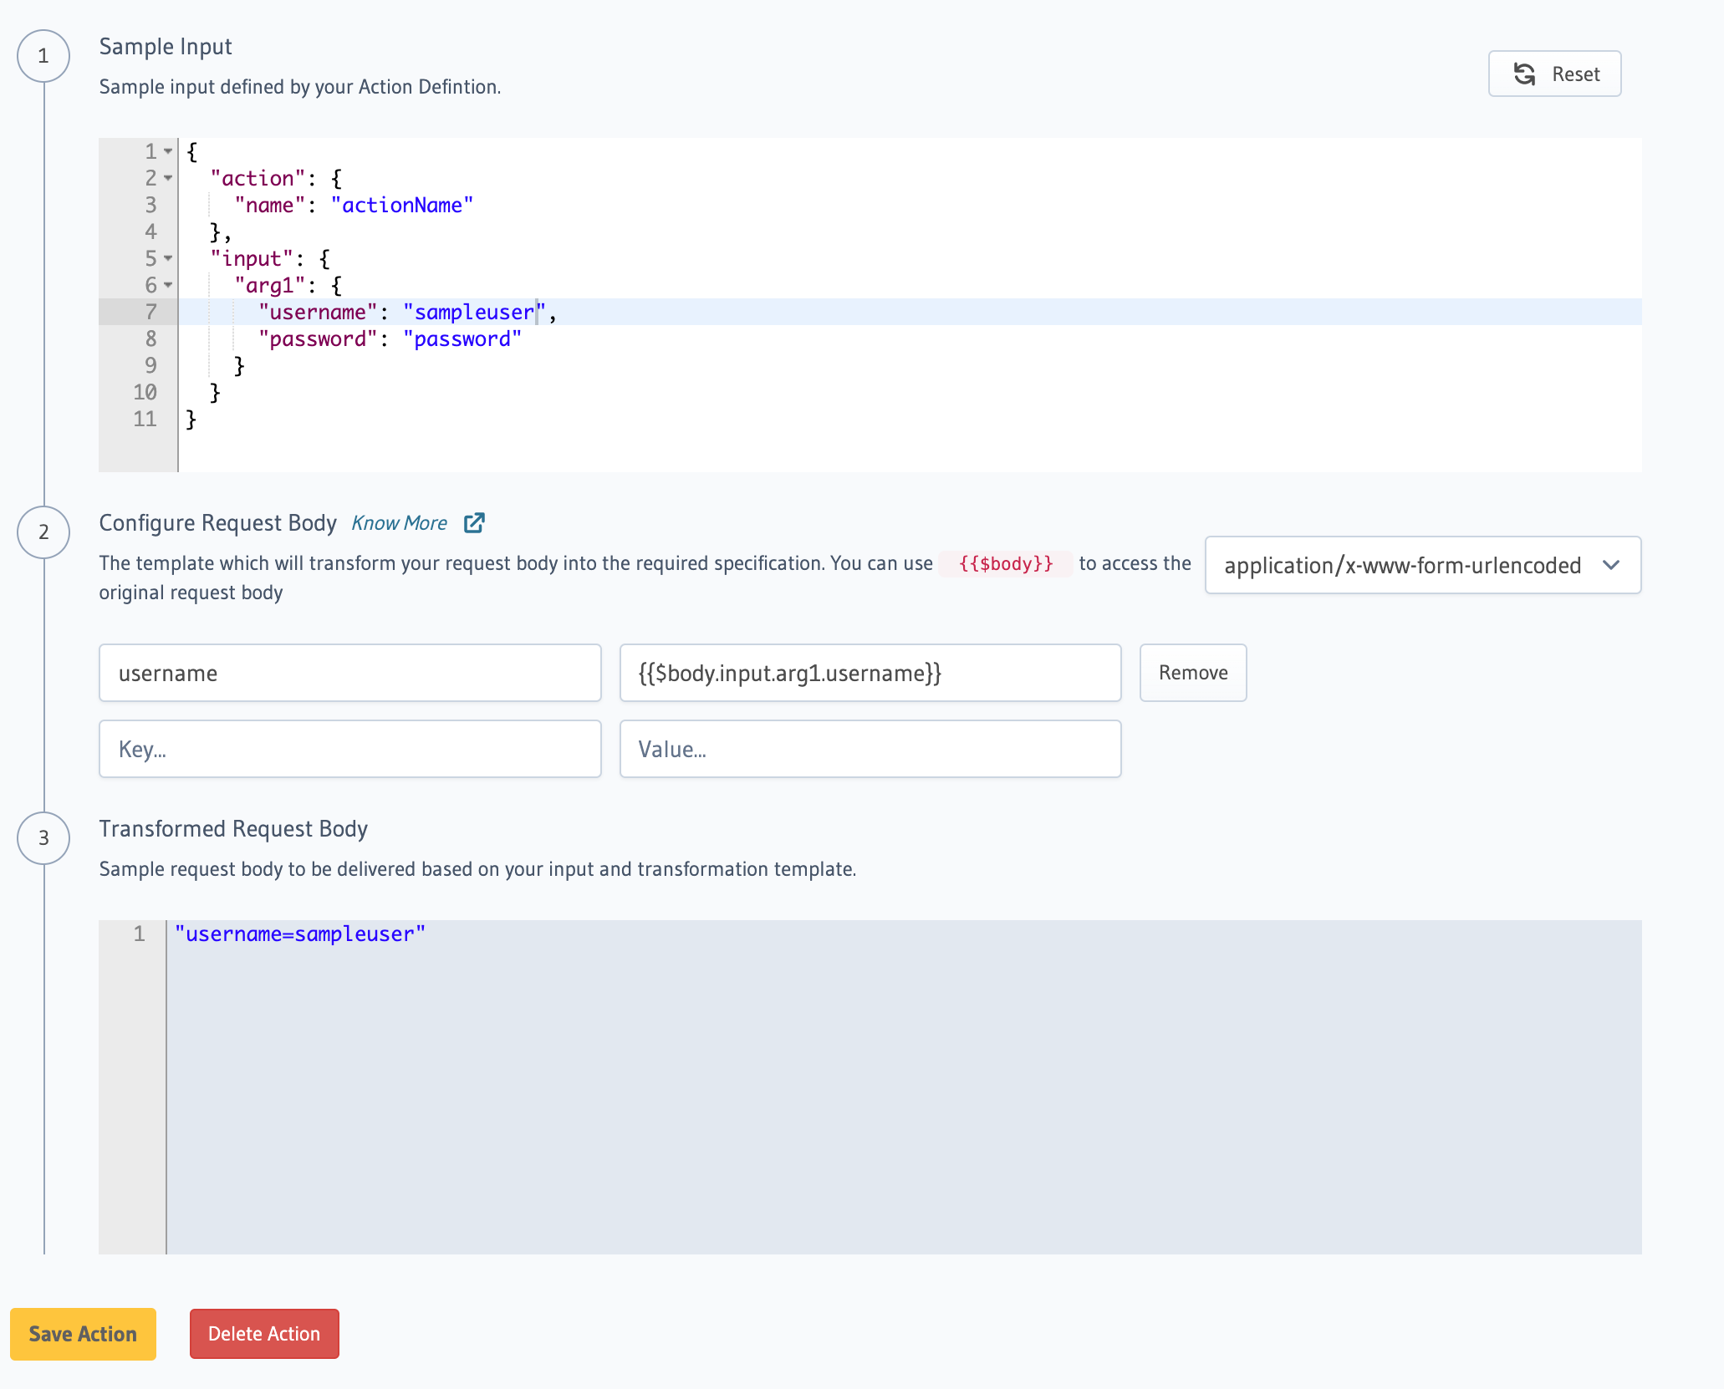The height and width of the screenshot is (1389, 1724).
Task: Click the {{$body.input.arg1.username}} value field
Action: coord(870,673)
